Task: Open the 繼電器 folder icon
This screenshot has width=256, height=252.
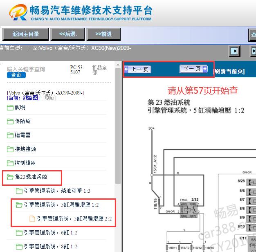Action: click(x=10, y=135)
